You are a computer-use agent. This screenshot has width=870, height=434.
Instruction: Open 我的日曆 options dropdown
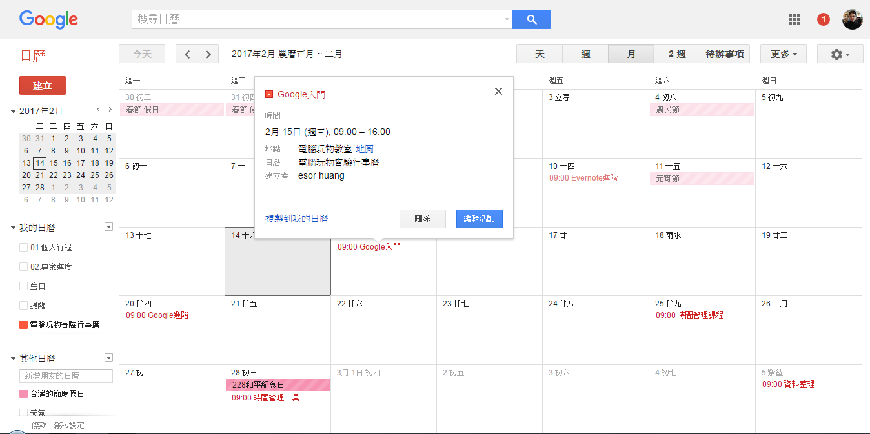click(x=108, y=227)
